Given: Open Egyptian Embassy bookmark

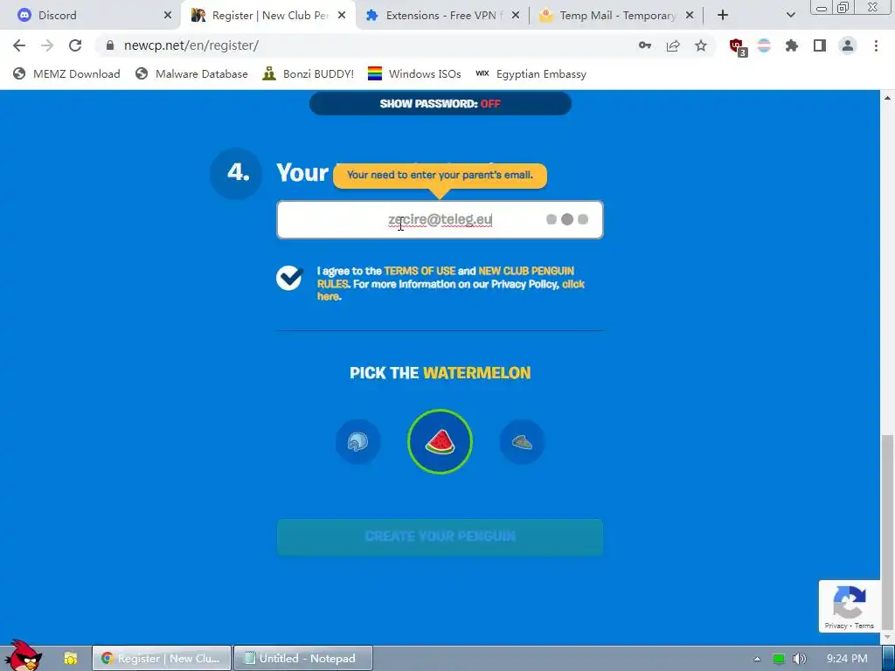Looking at the screenshot, I should point(531,74).
